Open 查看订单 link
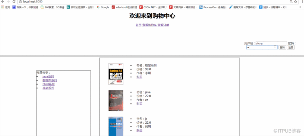Screen dimensions: 304x136 (x=163, y=25)
